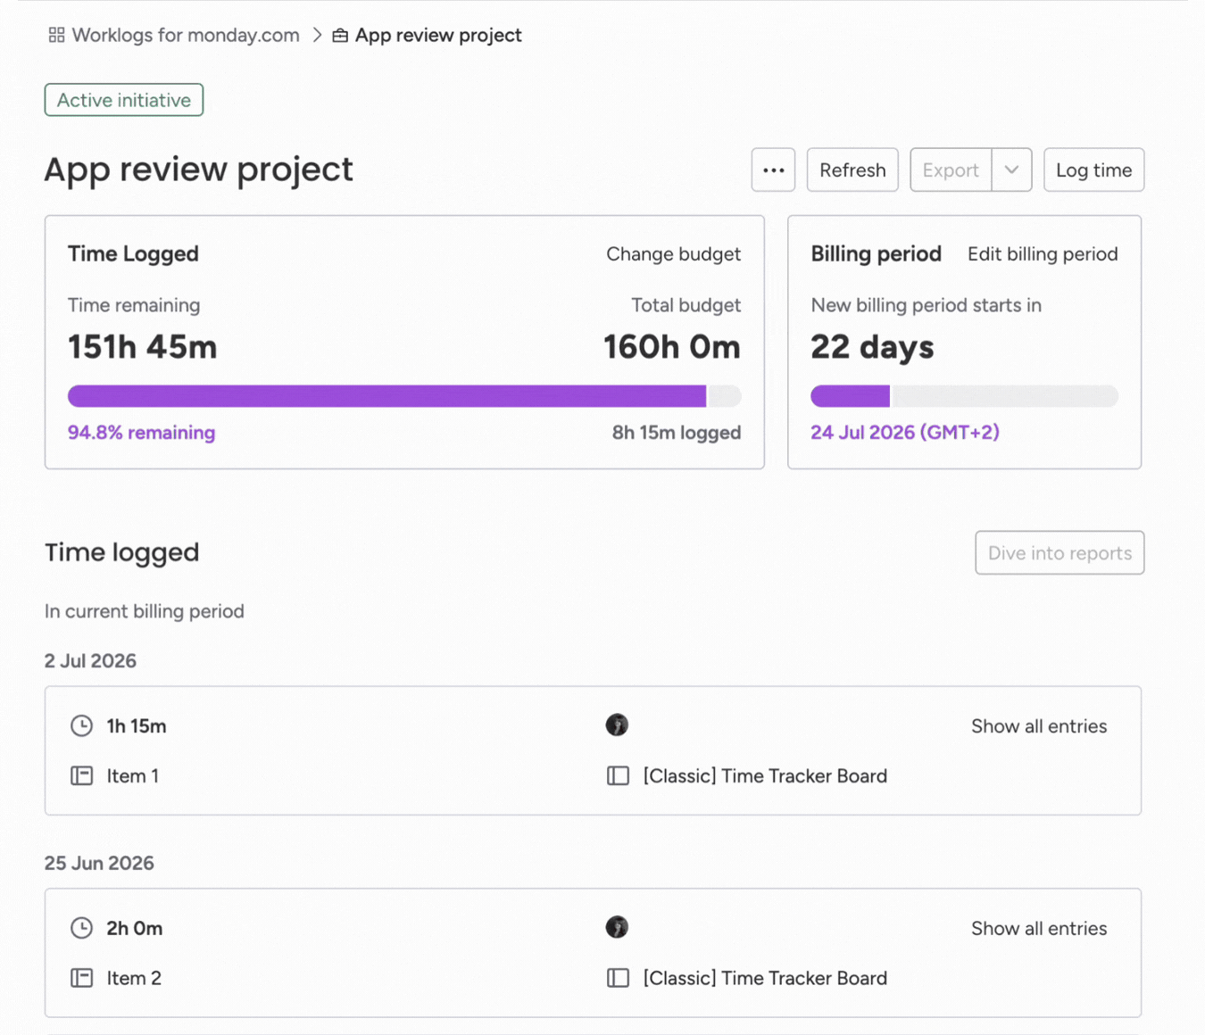Click Edit billing period link
1205x1035 pixels.
[1043, 254]
